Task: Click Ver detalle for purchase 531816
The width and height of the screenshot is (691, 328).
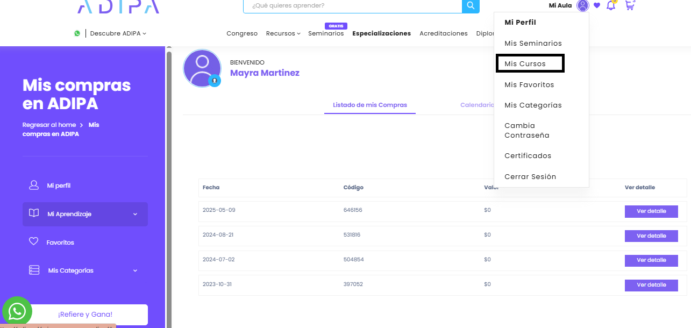Action: click(651, 236)
